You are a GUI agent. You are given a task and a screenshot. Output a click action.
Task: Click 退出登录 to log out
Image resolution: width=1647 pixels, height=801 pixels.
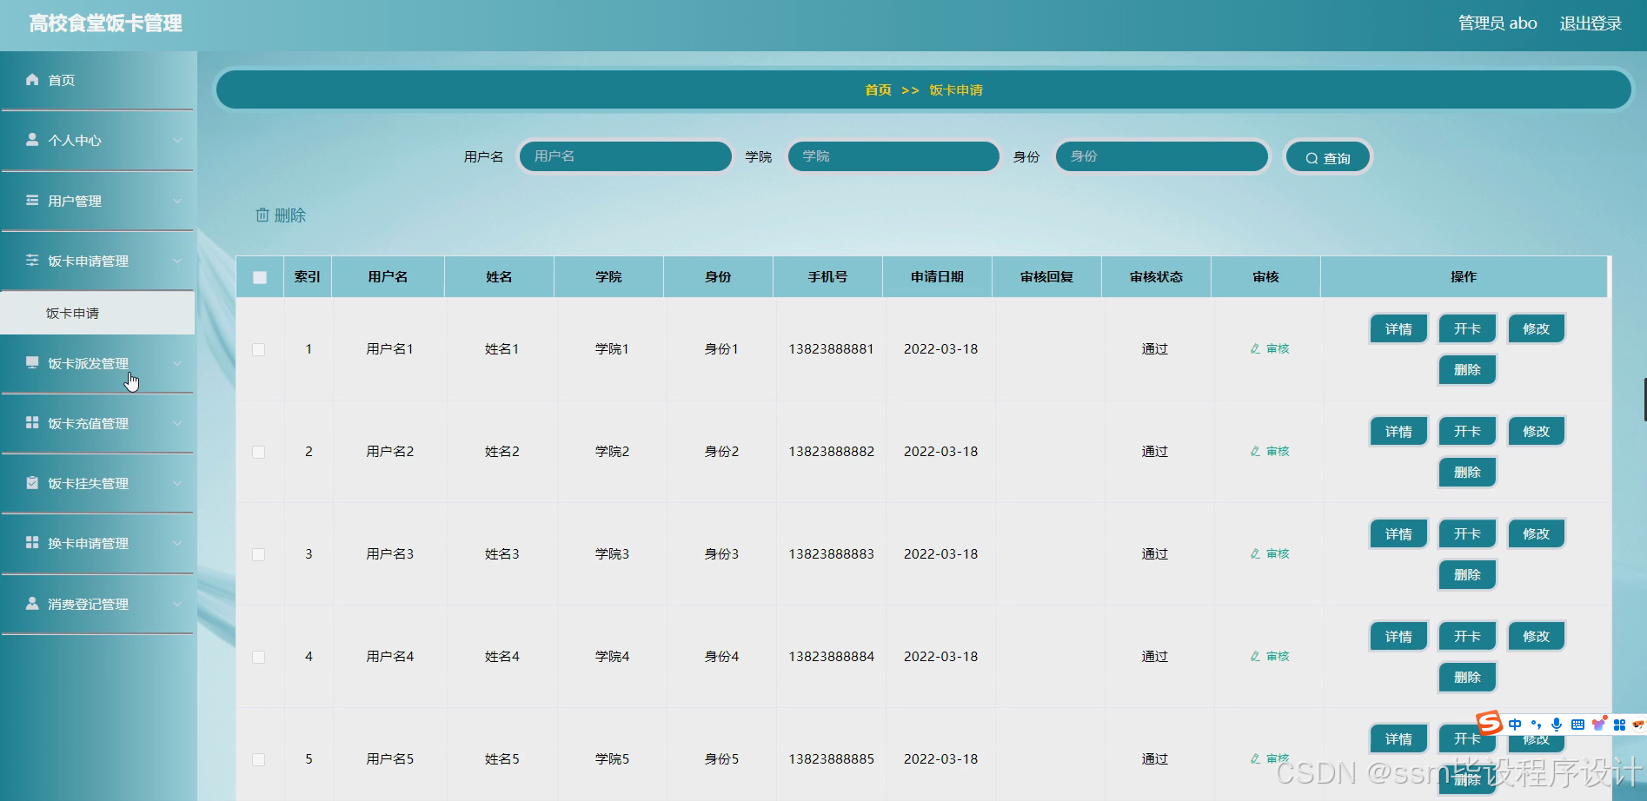[x=1591, y=23]
